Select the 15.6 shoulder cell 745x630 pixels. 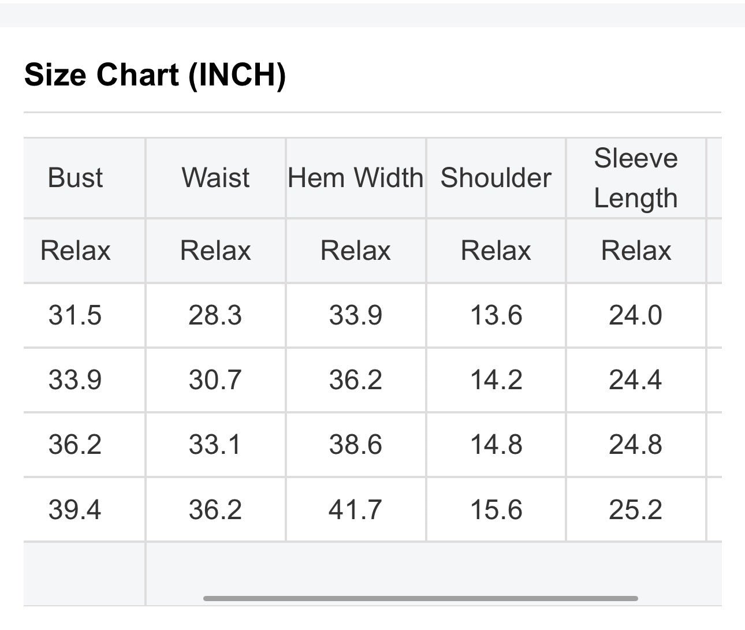click(x=496, y=509)
